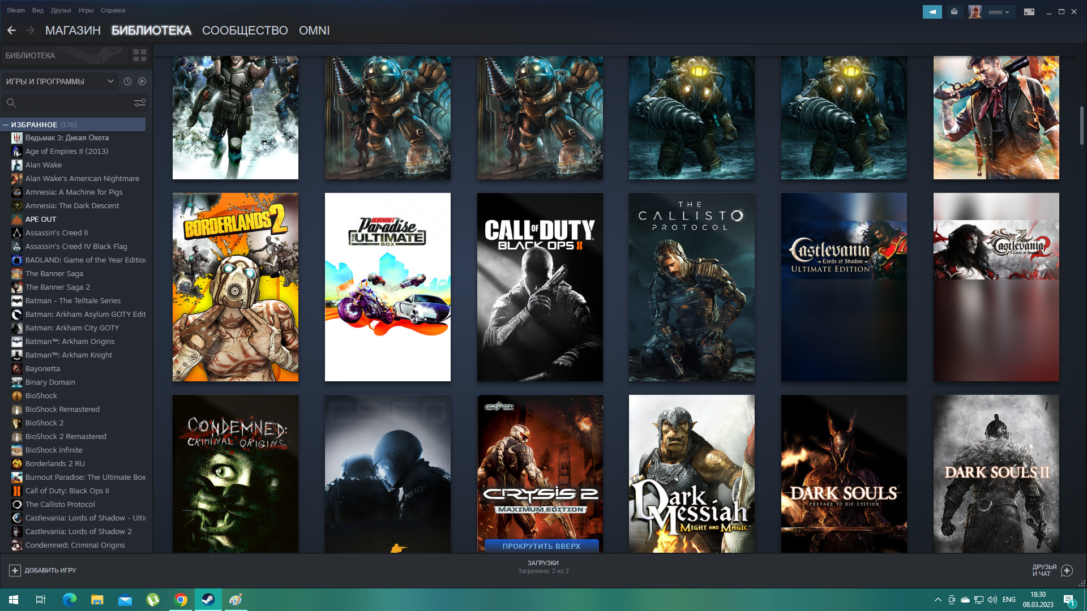
Task: Open ИГРЫ И ПРОГРАММЫ dropdown
Action: (59, 81)
